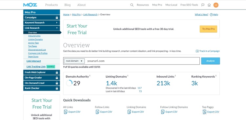Open the flag notifications icon
This screenshot has height=120, width=246.
pyautogui.click(x=203, y=5)
